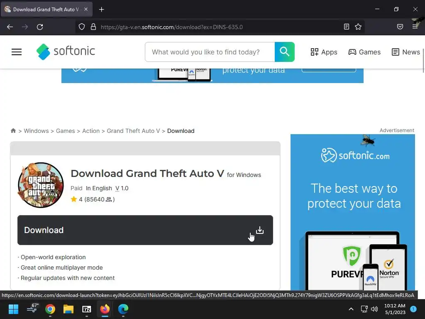This screenshot has width=425, height=319.
Task: Open a new tab with the plus button
Action: (x=101, y=10)
